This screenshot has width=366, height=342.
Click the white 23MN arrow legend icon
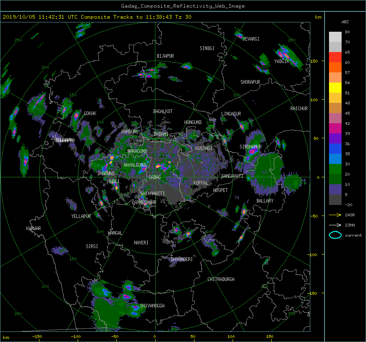pos(335,225)
